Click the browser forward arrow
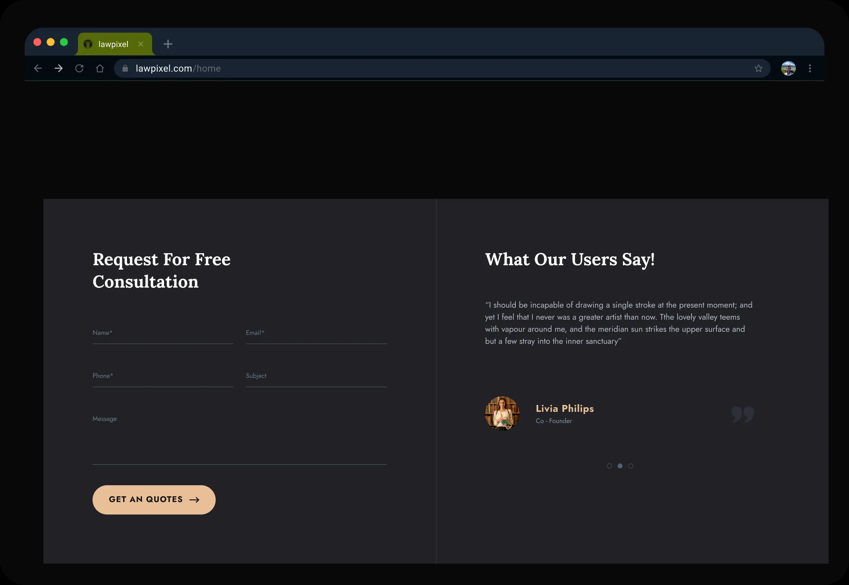 pos(59,68)
